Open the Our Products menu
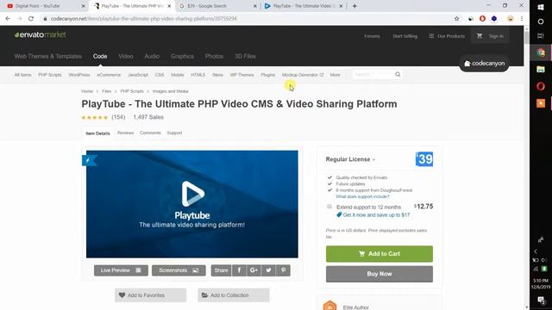The height and width of the screenshot is (310, 552). pyautogui.click(x=447, y=36)
